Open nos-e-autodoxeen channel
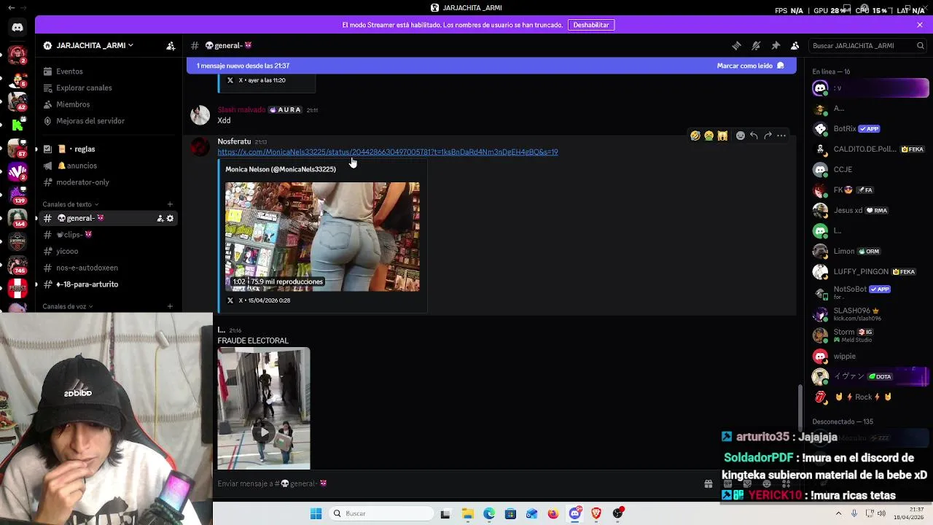 point(109,268)
